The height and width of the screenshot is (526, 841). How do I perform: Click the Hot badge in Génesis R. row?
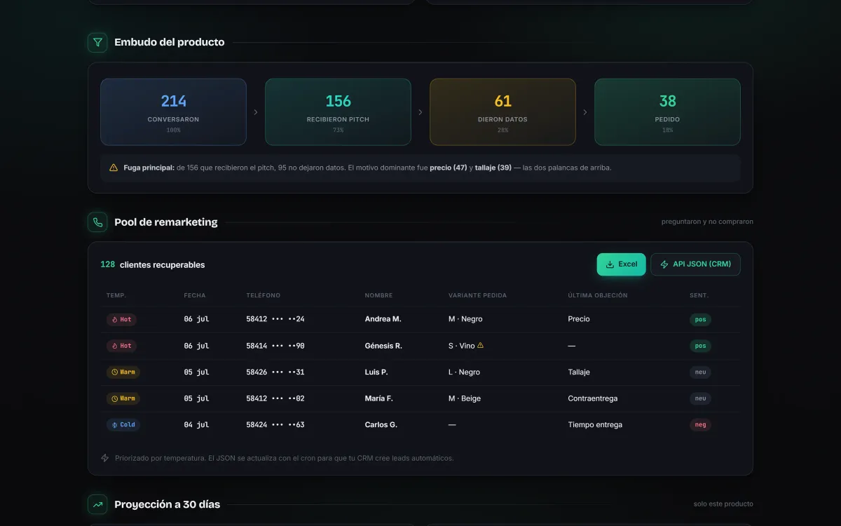click(122, 346)
